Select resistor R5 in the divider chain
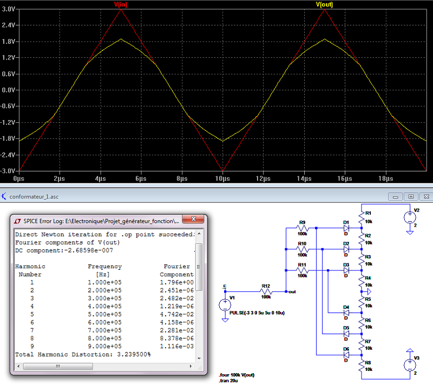Screen dimensions: 433x385 tap(362, 302)
